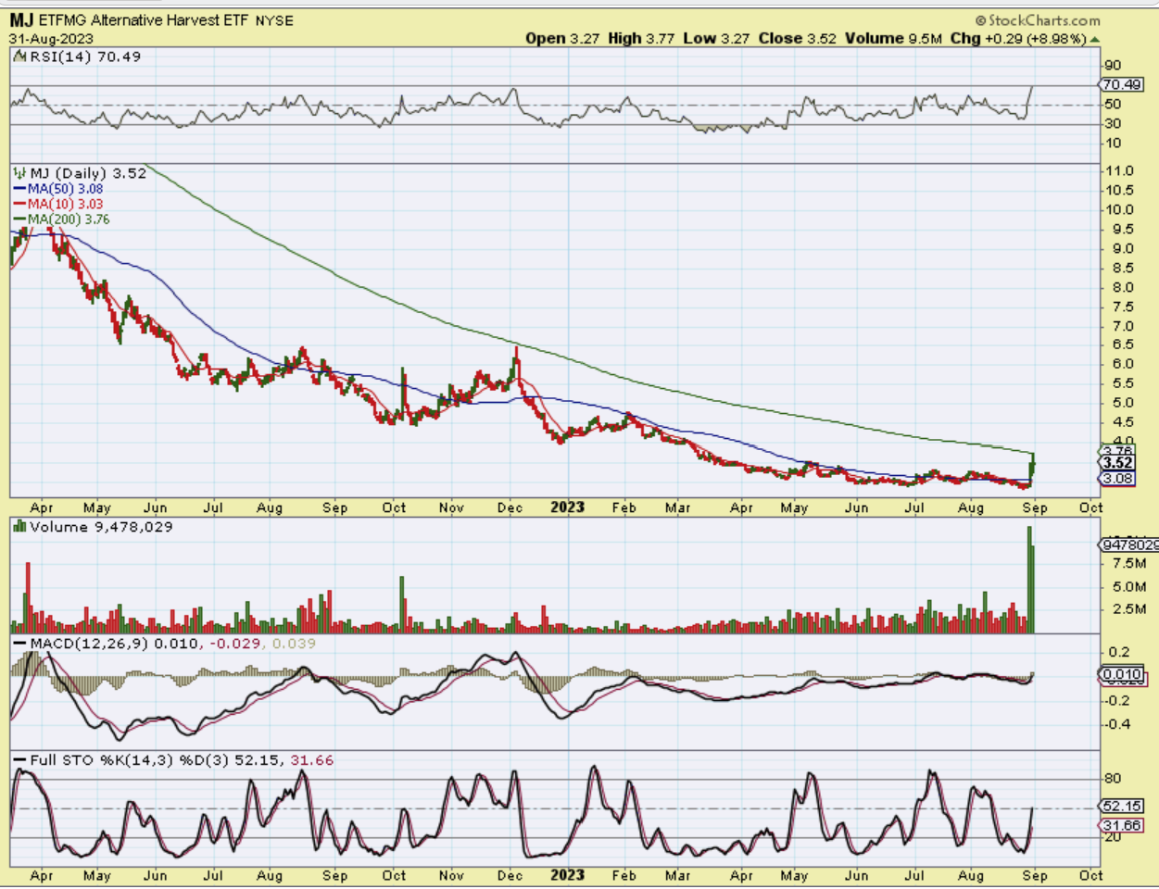Click the MJ ticker symbol in the header
The width and height of the screenshot is (1159, 889).
coord(21,19)
